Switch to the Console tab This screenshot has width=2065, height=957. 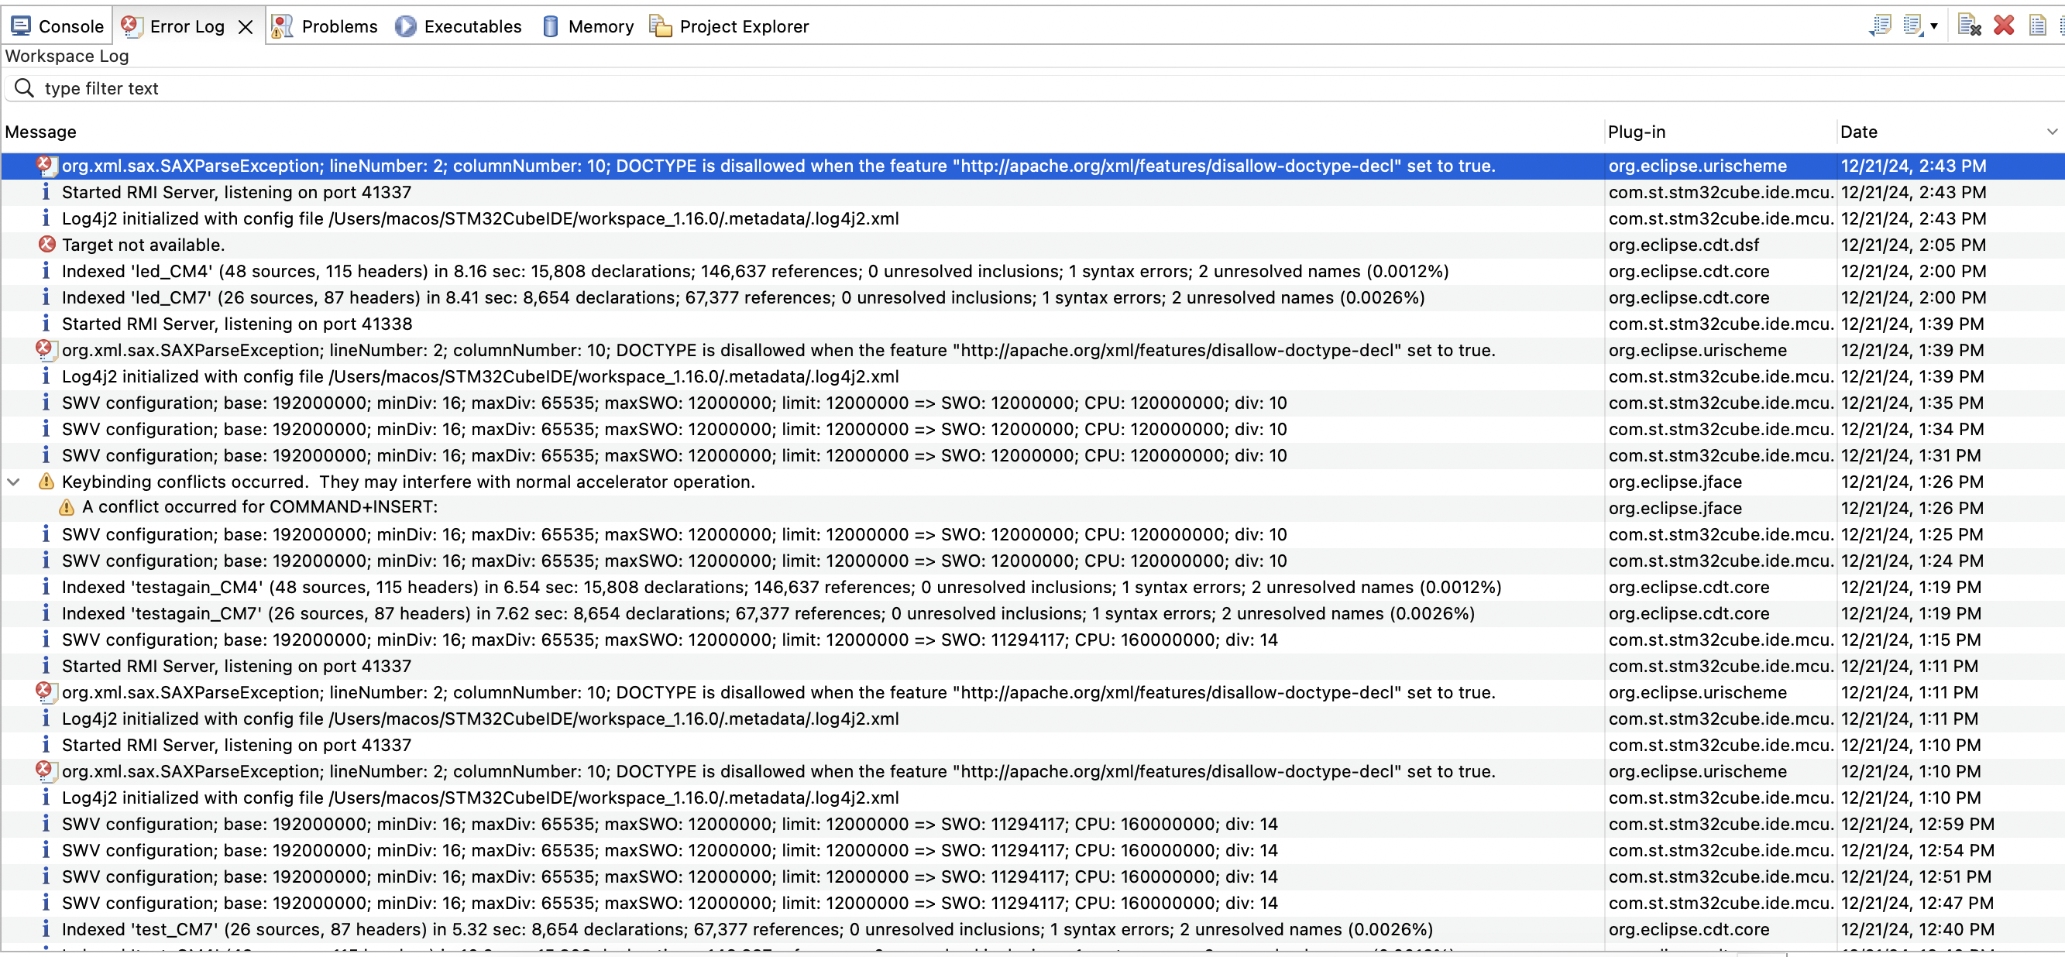58,26
